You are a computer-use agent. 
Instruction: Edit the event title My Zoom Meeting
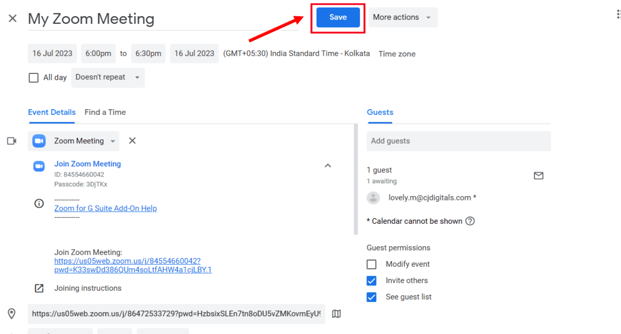[163, 19]
